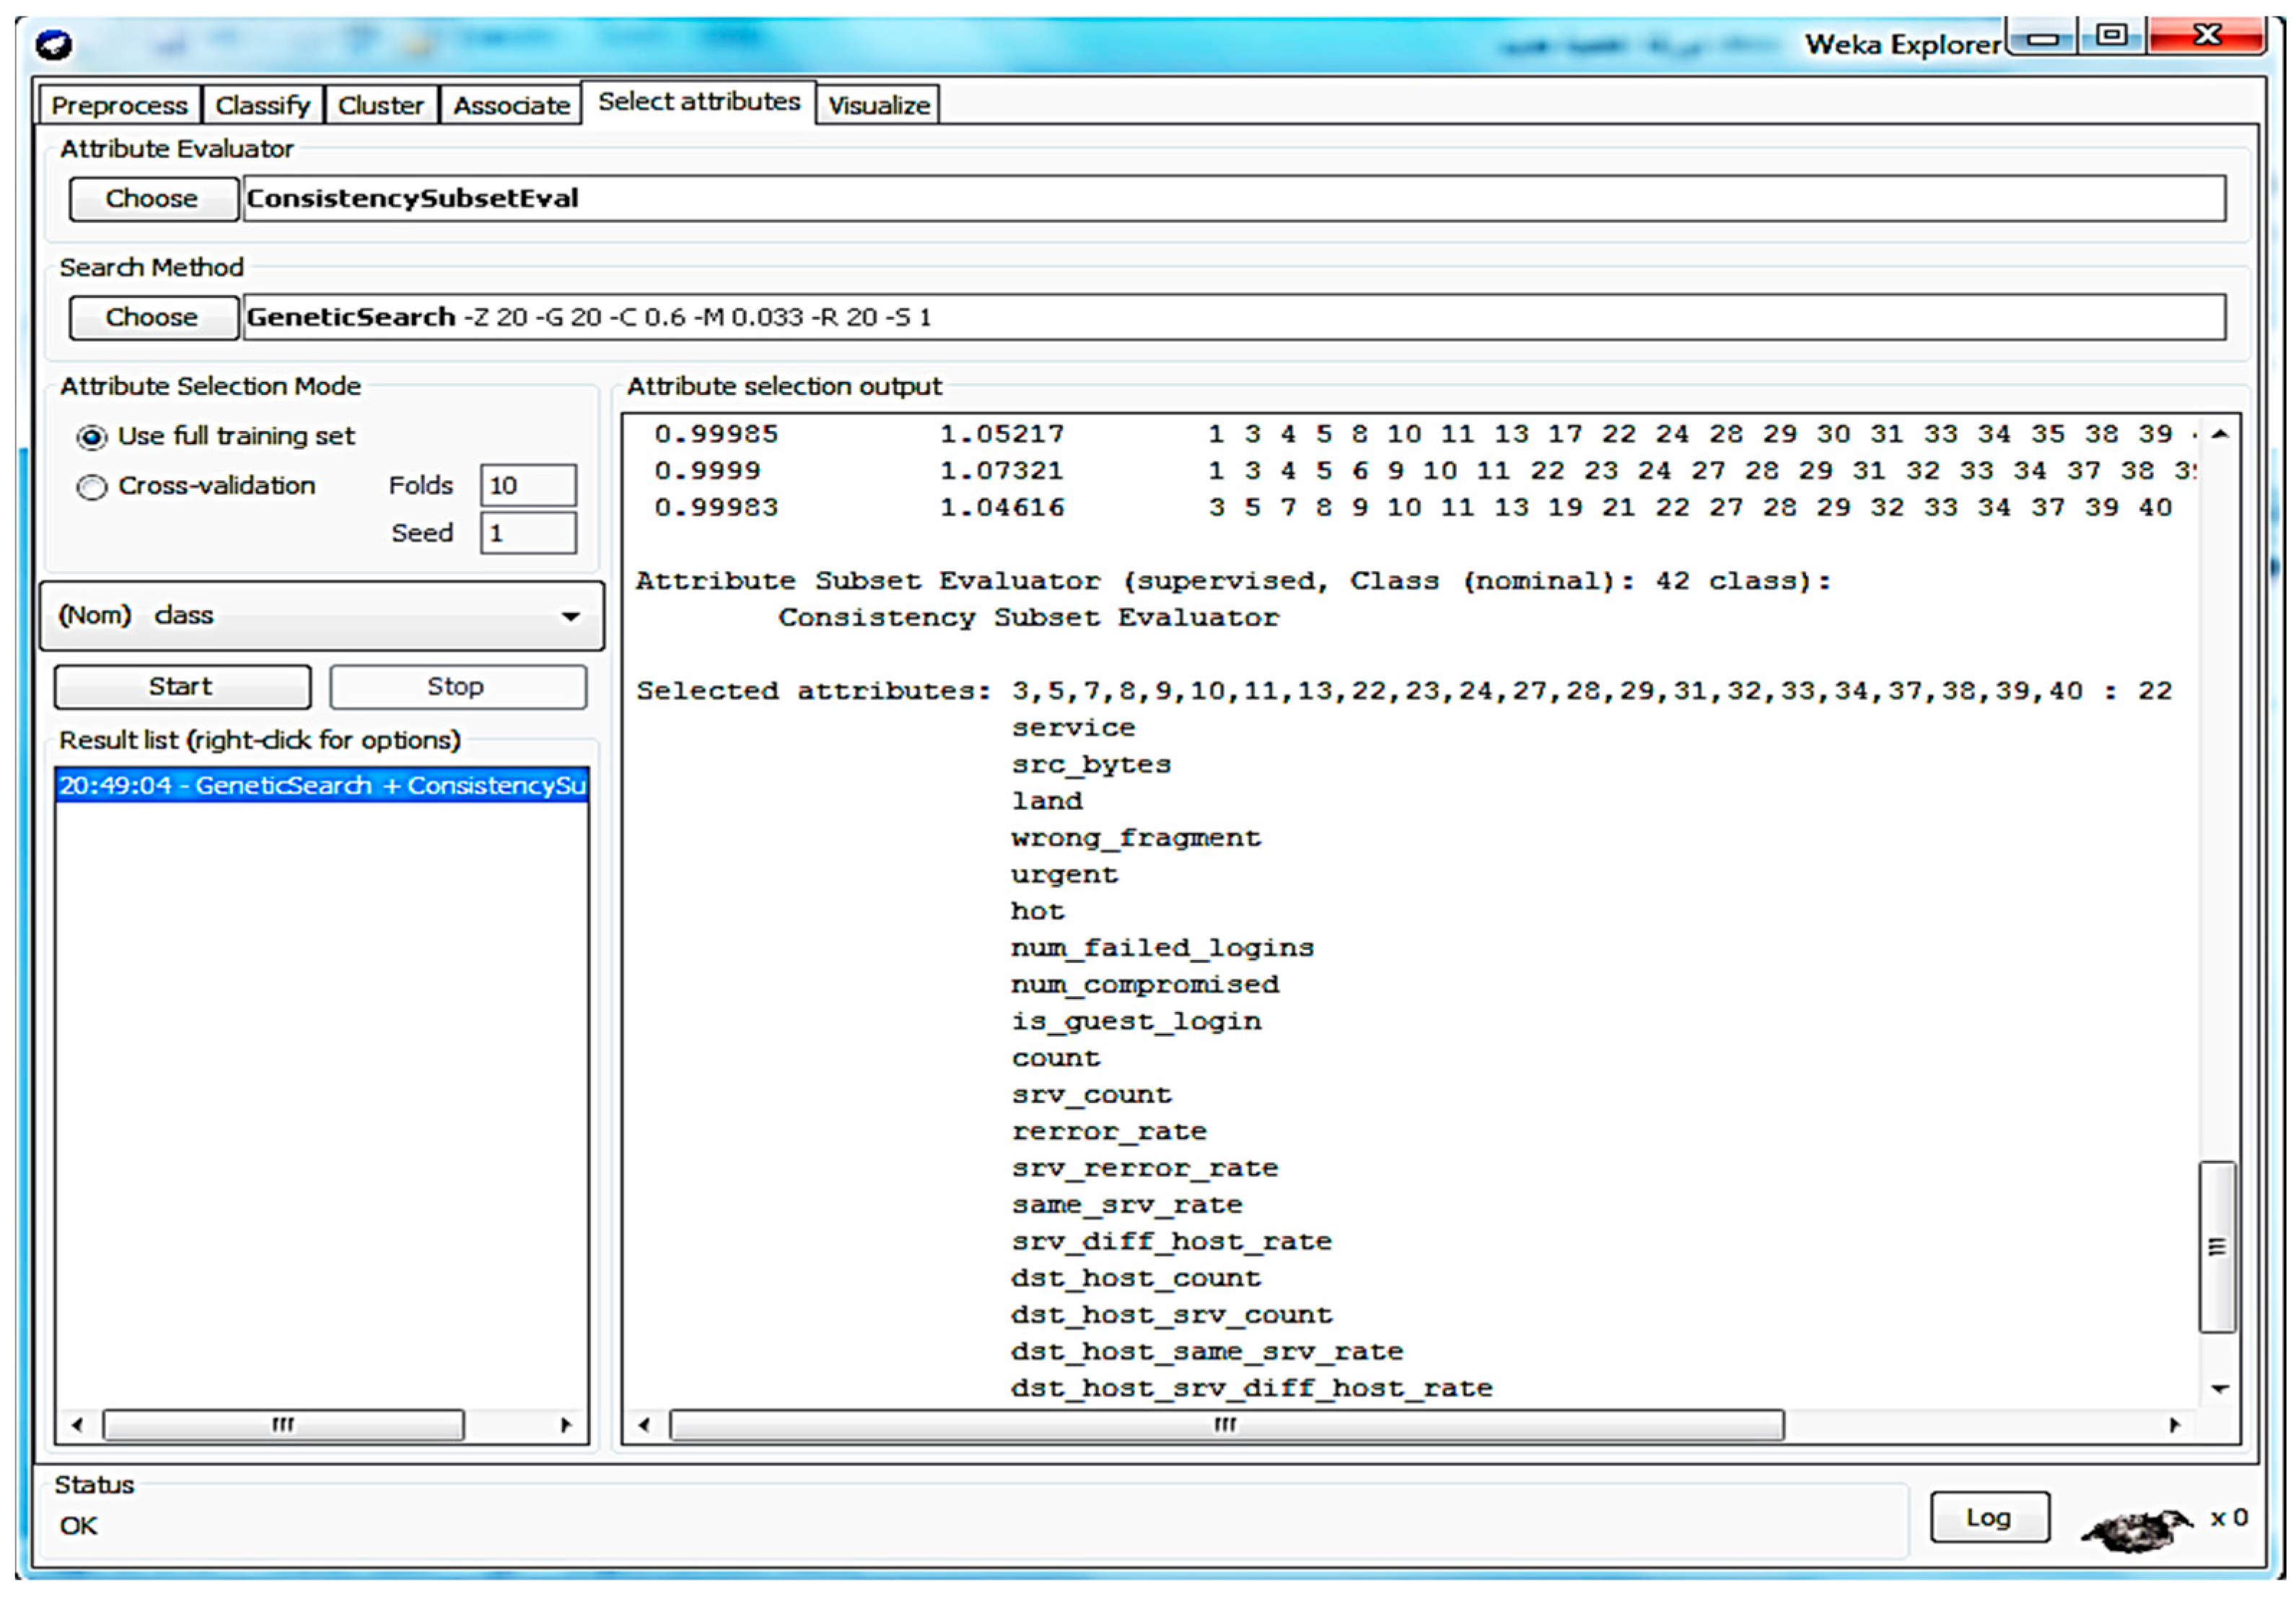Click the Weka kiwi bird status icon
Image resolution: width=2296 pixels, height=1599 pixels.
(x=2135, y=1528)
